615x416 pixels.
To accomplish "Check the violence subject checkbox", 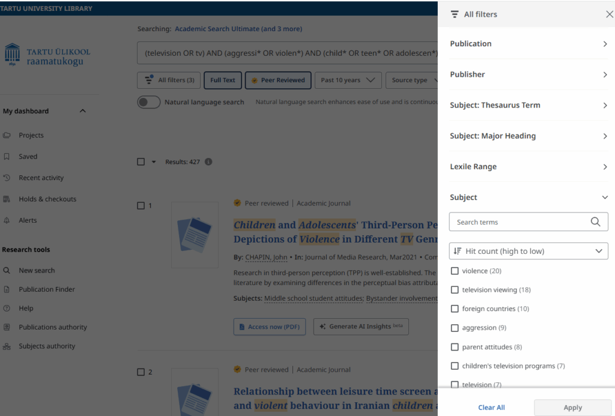I will [455, 271].
